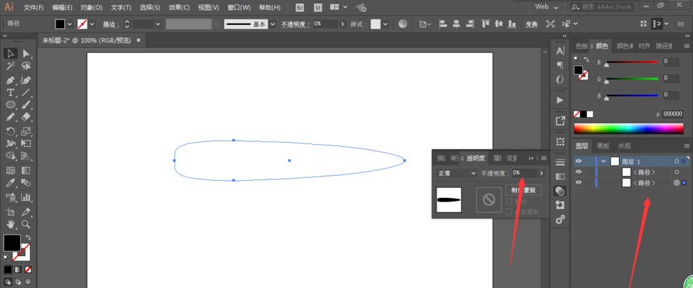Image resolution: width=693 pixels, height=288 pixels.
Task: Select the Blend tool
Action: pos(26,183)
